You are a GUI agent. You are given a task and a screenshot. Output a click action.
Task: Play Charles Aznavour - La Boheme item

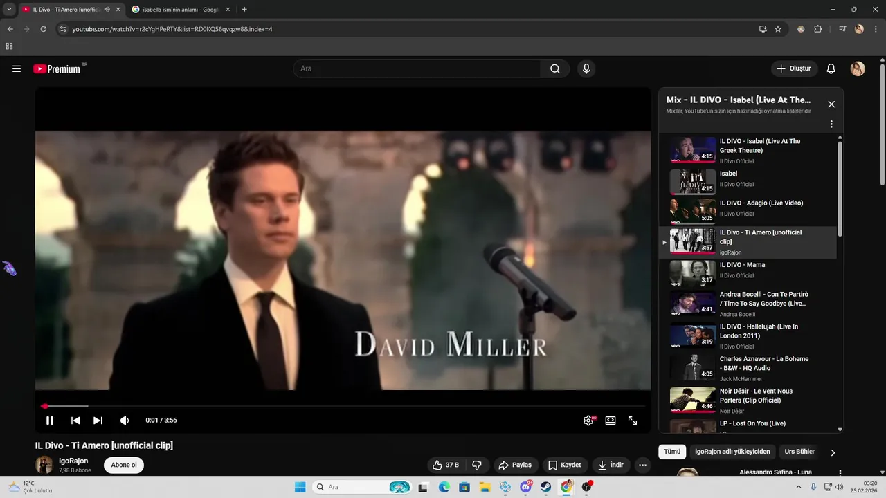click(748, 369)
